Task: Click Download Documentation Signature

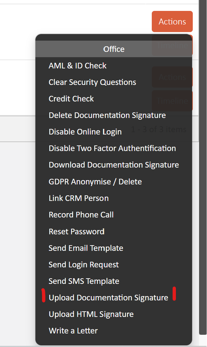Action: pyautogui.click(x=114, y=165)
